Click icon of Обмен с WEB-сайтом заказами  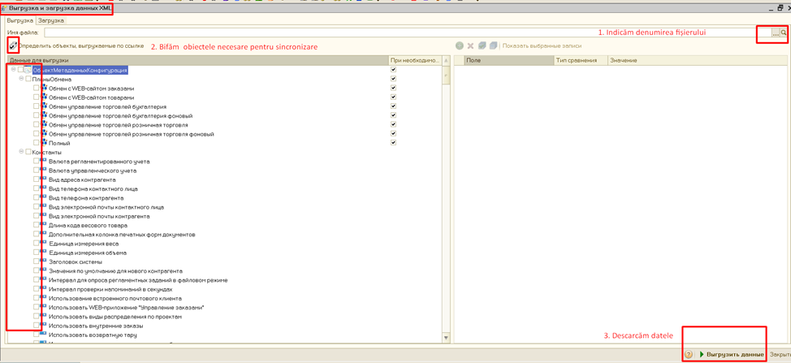pos(45,88)
